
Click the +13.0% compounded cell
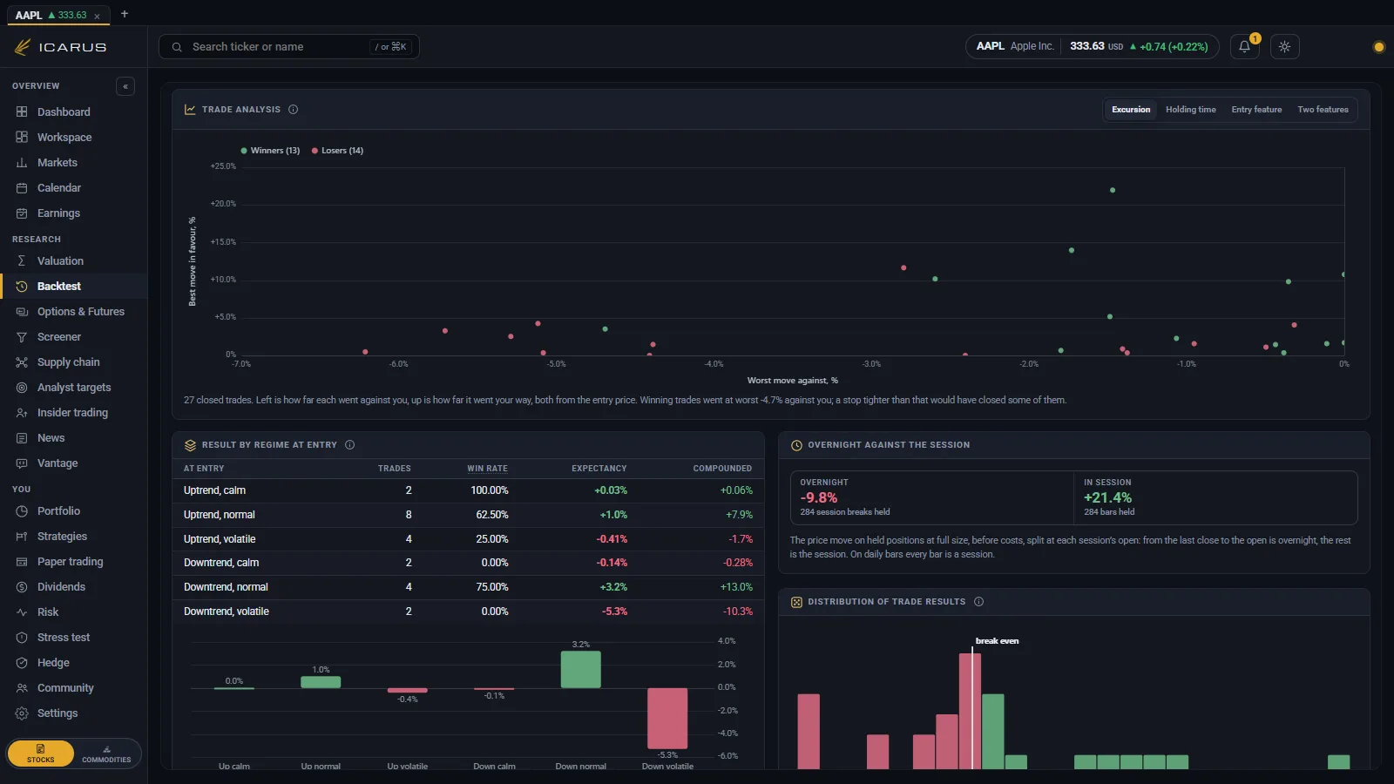738,587
